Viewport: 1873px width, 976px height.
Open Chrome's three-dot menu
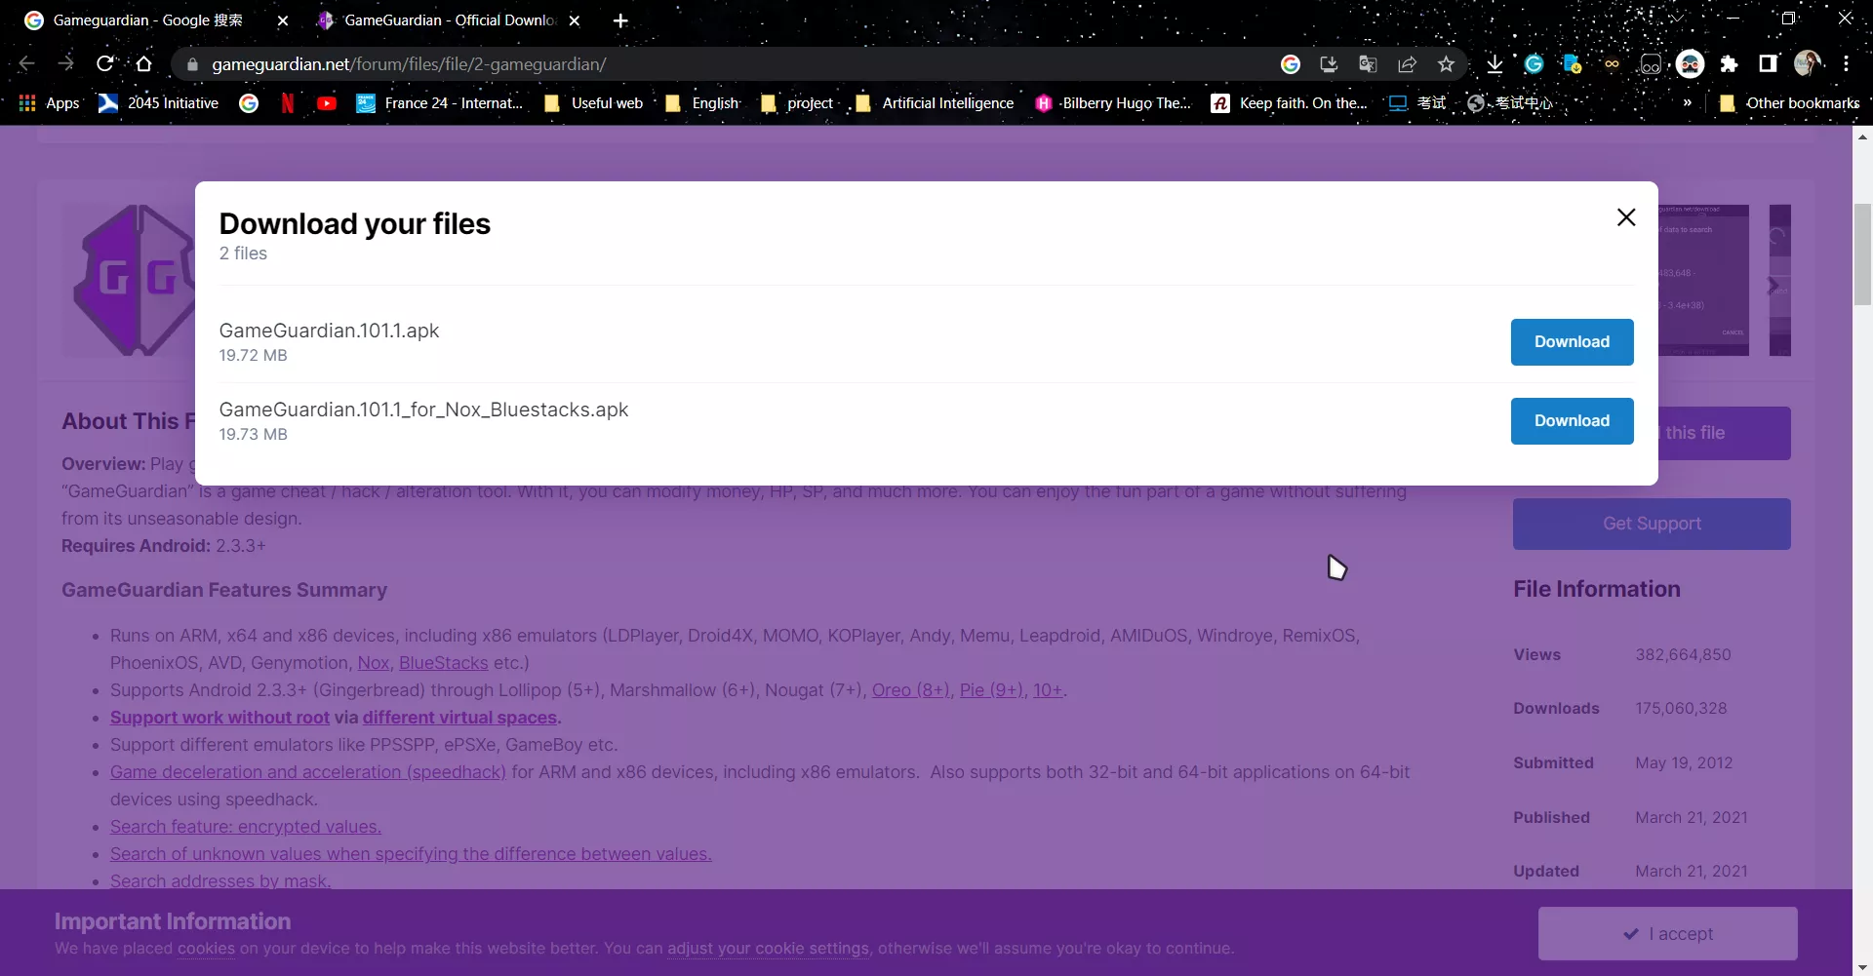tap(1846, 64)
